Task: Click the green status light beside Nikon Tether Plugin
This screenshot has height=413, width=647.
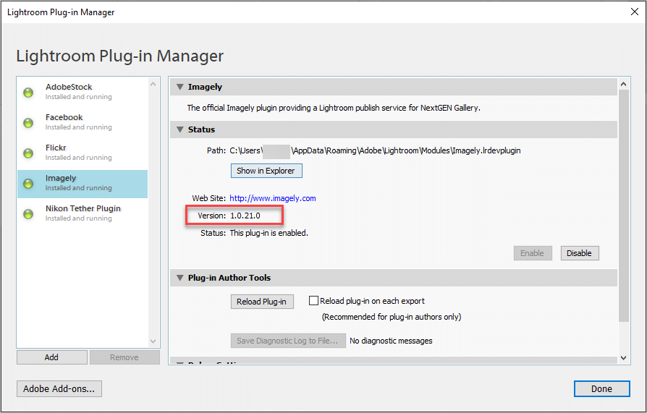Action: 28,214
